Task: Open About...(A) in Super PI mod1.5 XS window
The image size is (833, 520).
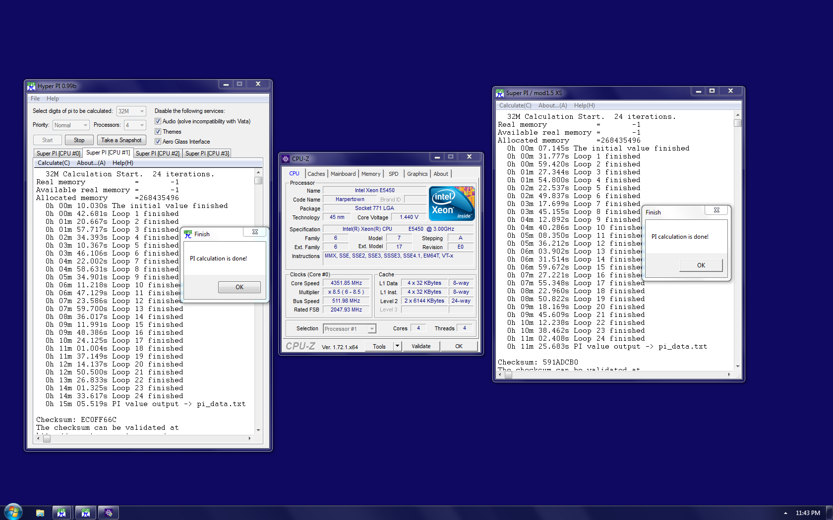Action: coord(553,105)
